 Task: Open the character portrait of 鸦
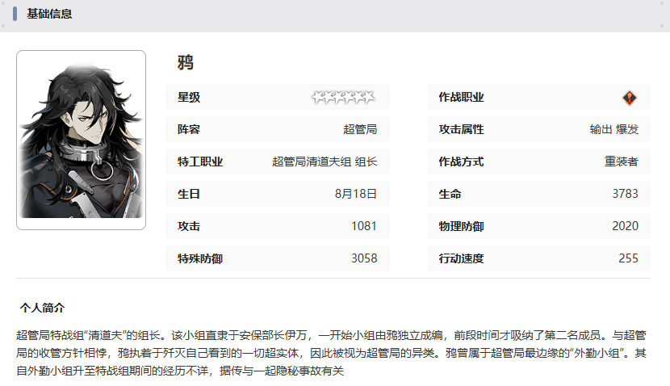[x=81, y=140]
